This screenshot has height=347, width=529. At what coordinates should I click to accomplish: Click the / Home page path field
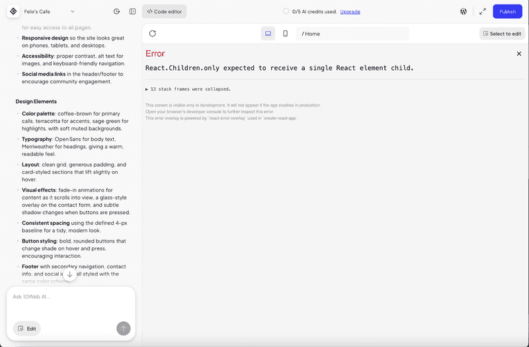click(352, 34)
